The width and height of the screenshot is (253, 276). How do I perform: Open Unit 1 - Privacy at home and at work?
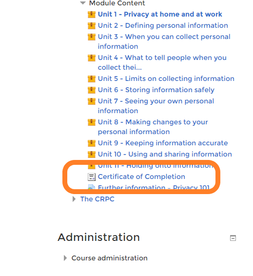click(160, 14)
